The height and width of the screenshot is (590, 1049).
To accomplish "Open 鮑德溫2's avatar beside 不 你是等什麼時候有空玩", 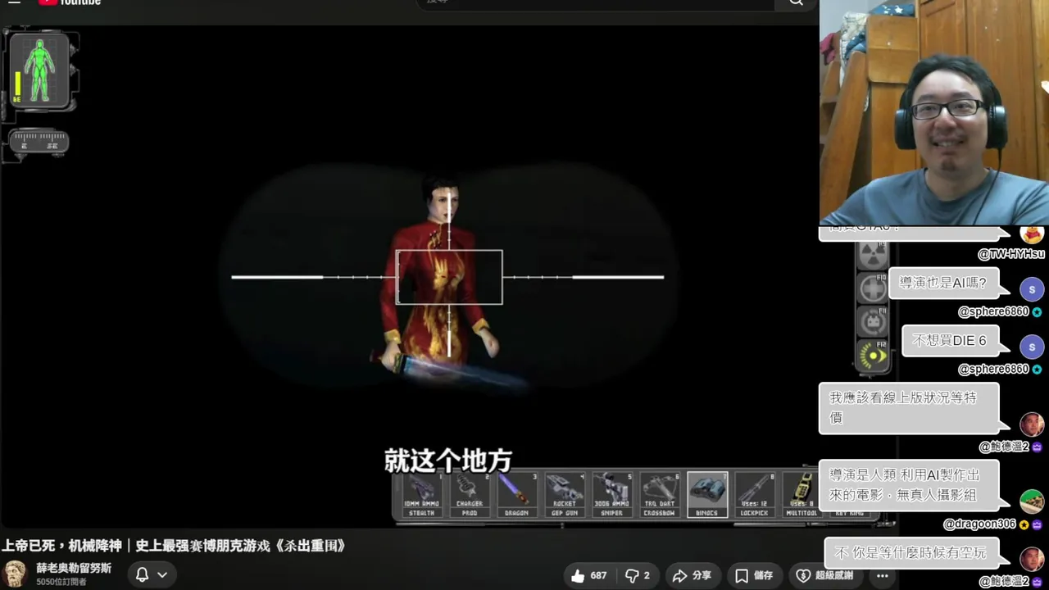I will pyautogui.click(x=1032, y=559).
